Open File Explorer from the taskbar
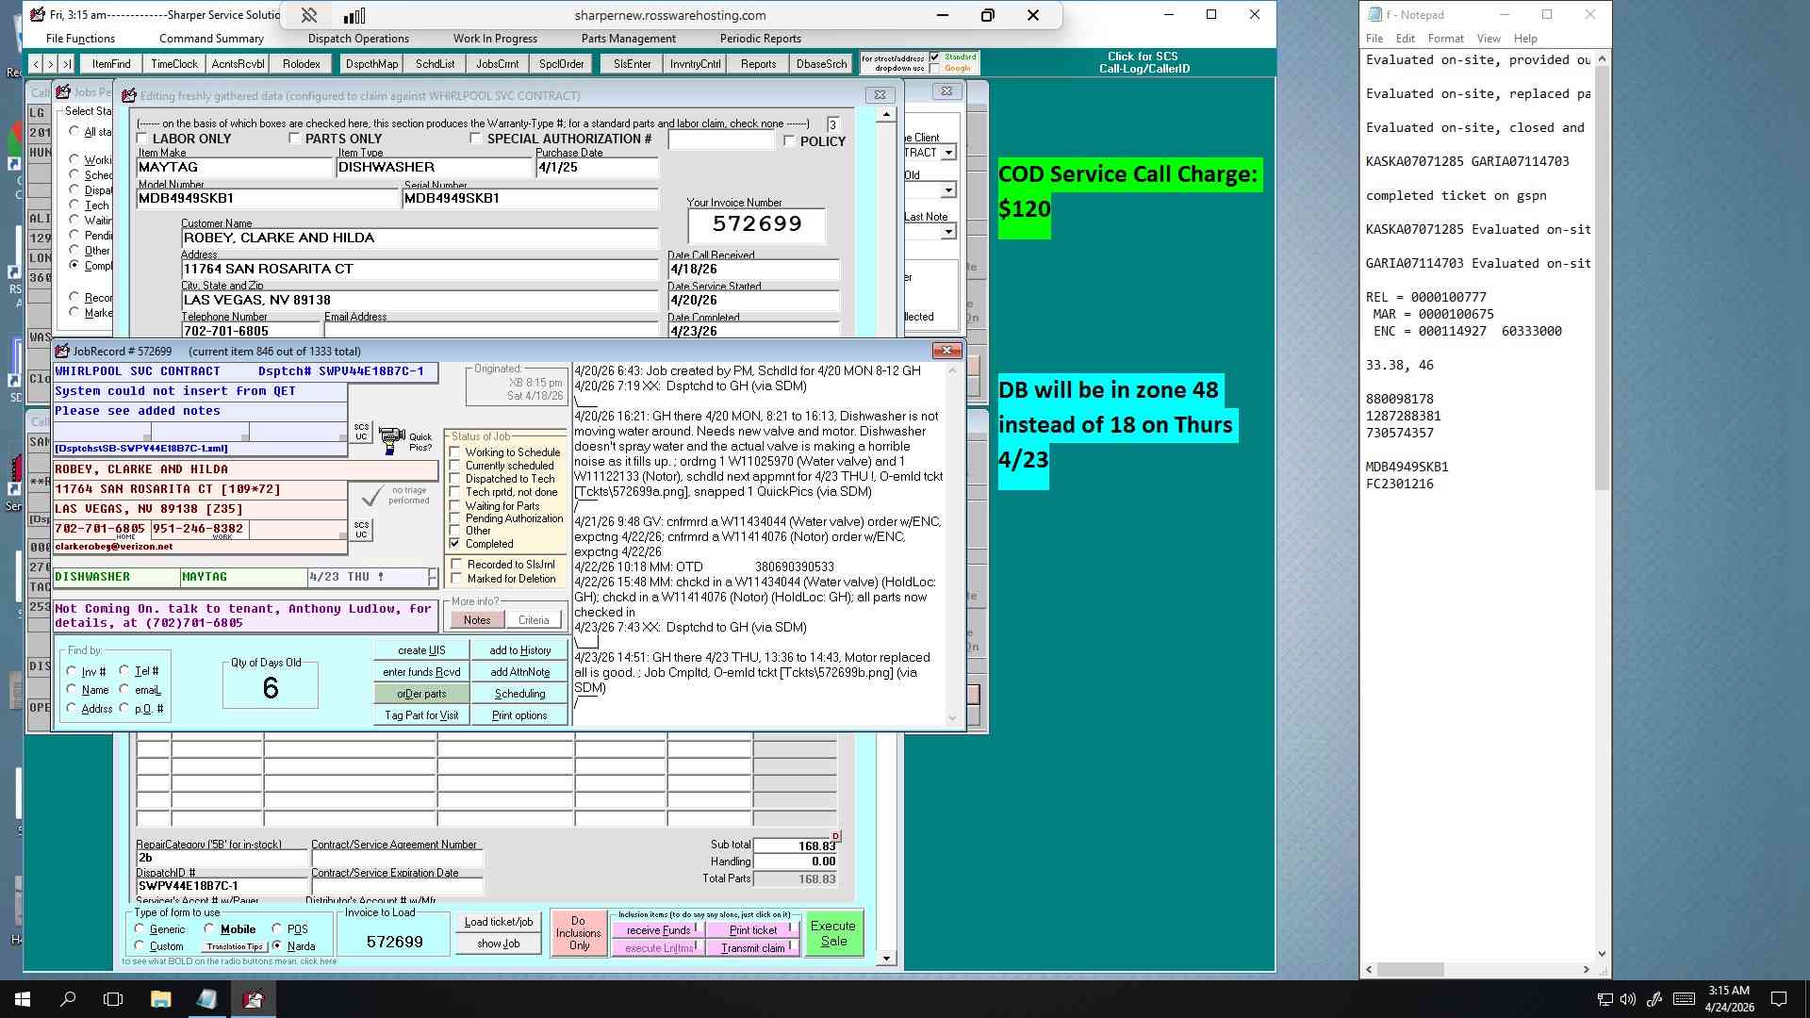The height and width of the screenshot is (1018, 1810). point(160,998)
